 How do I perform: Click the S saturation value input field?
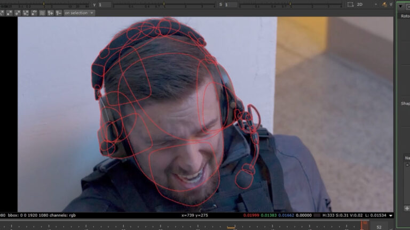click(x=231, y=5)
